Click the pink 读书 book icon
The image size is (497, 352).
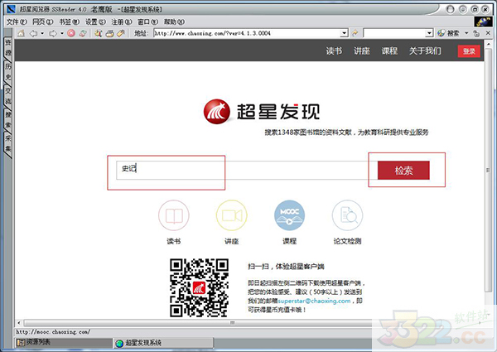coord(174,215)
